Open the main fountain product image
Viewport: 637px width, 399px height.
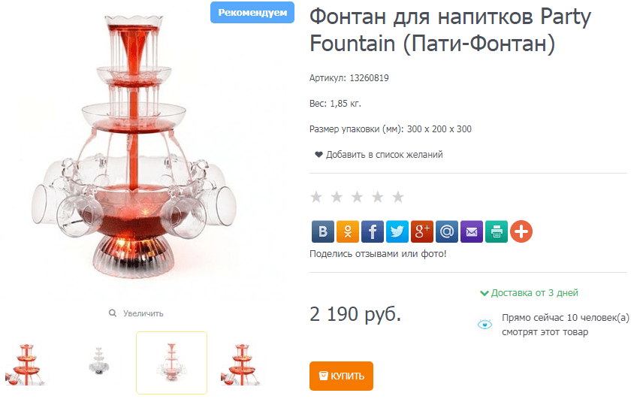134,148
